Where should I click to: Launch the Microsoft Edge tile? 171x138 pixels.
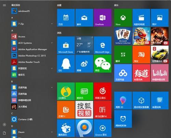(103, 45)
